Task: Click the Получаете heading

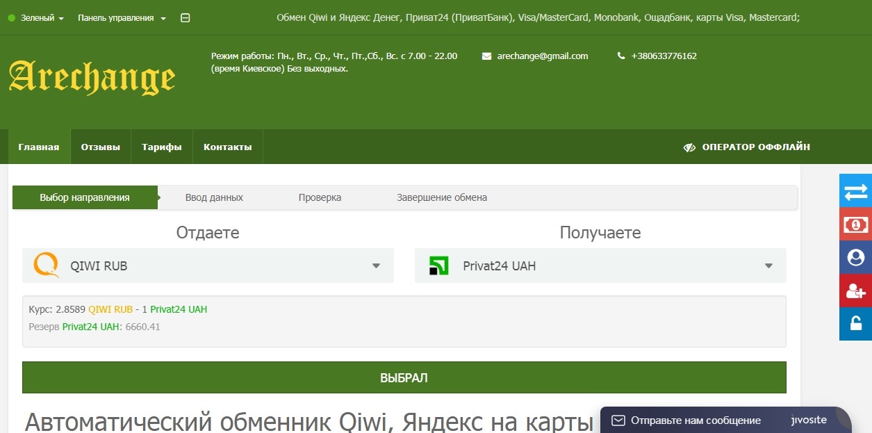Action: point(600,233)
